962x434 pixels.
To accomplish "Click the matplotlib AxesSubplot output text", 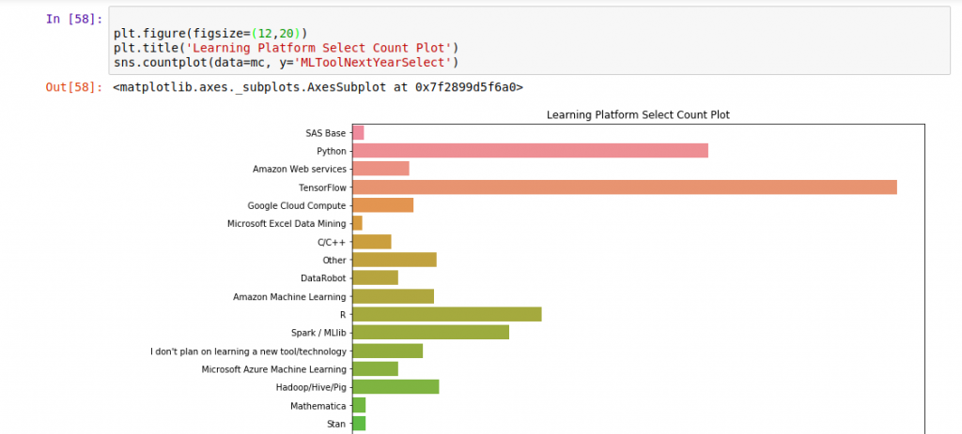I will click(318, 87).
